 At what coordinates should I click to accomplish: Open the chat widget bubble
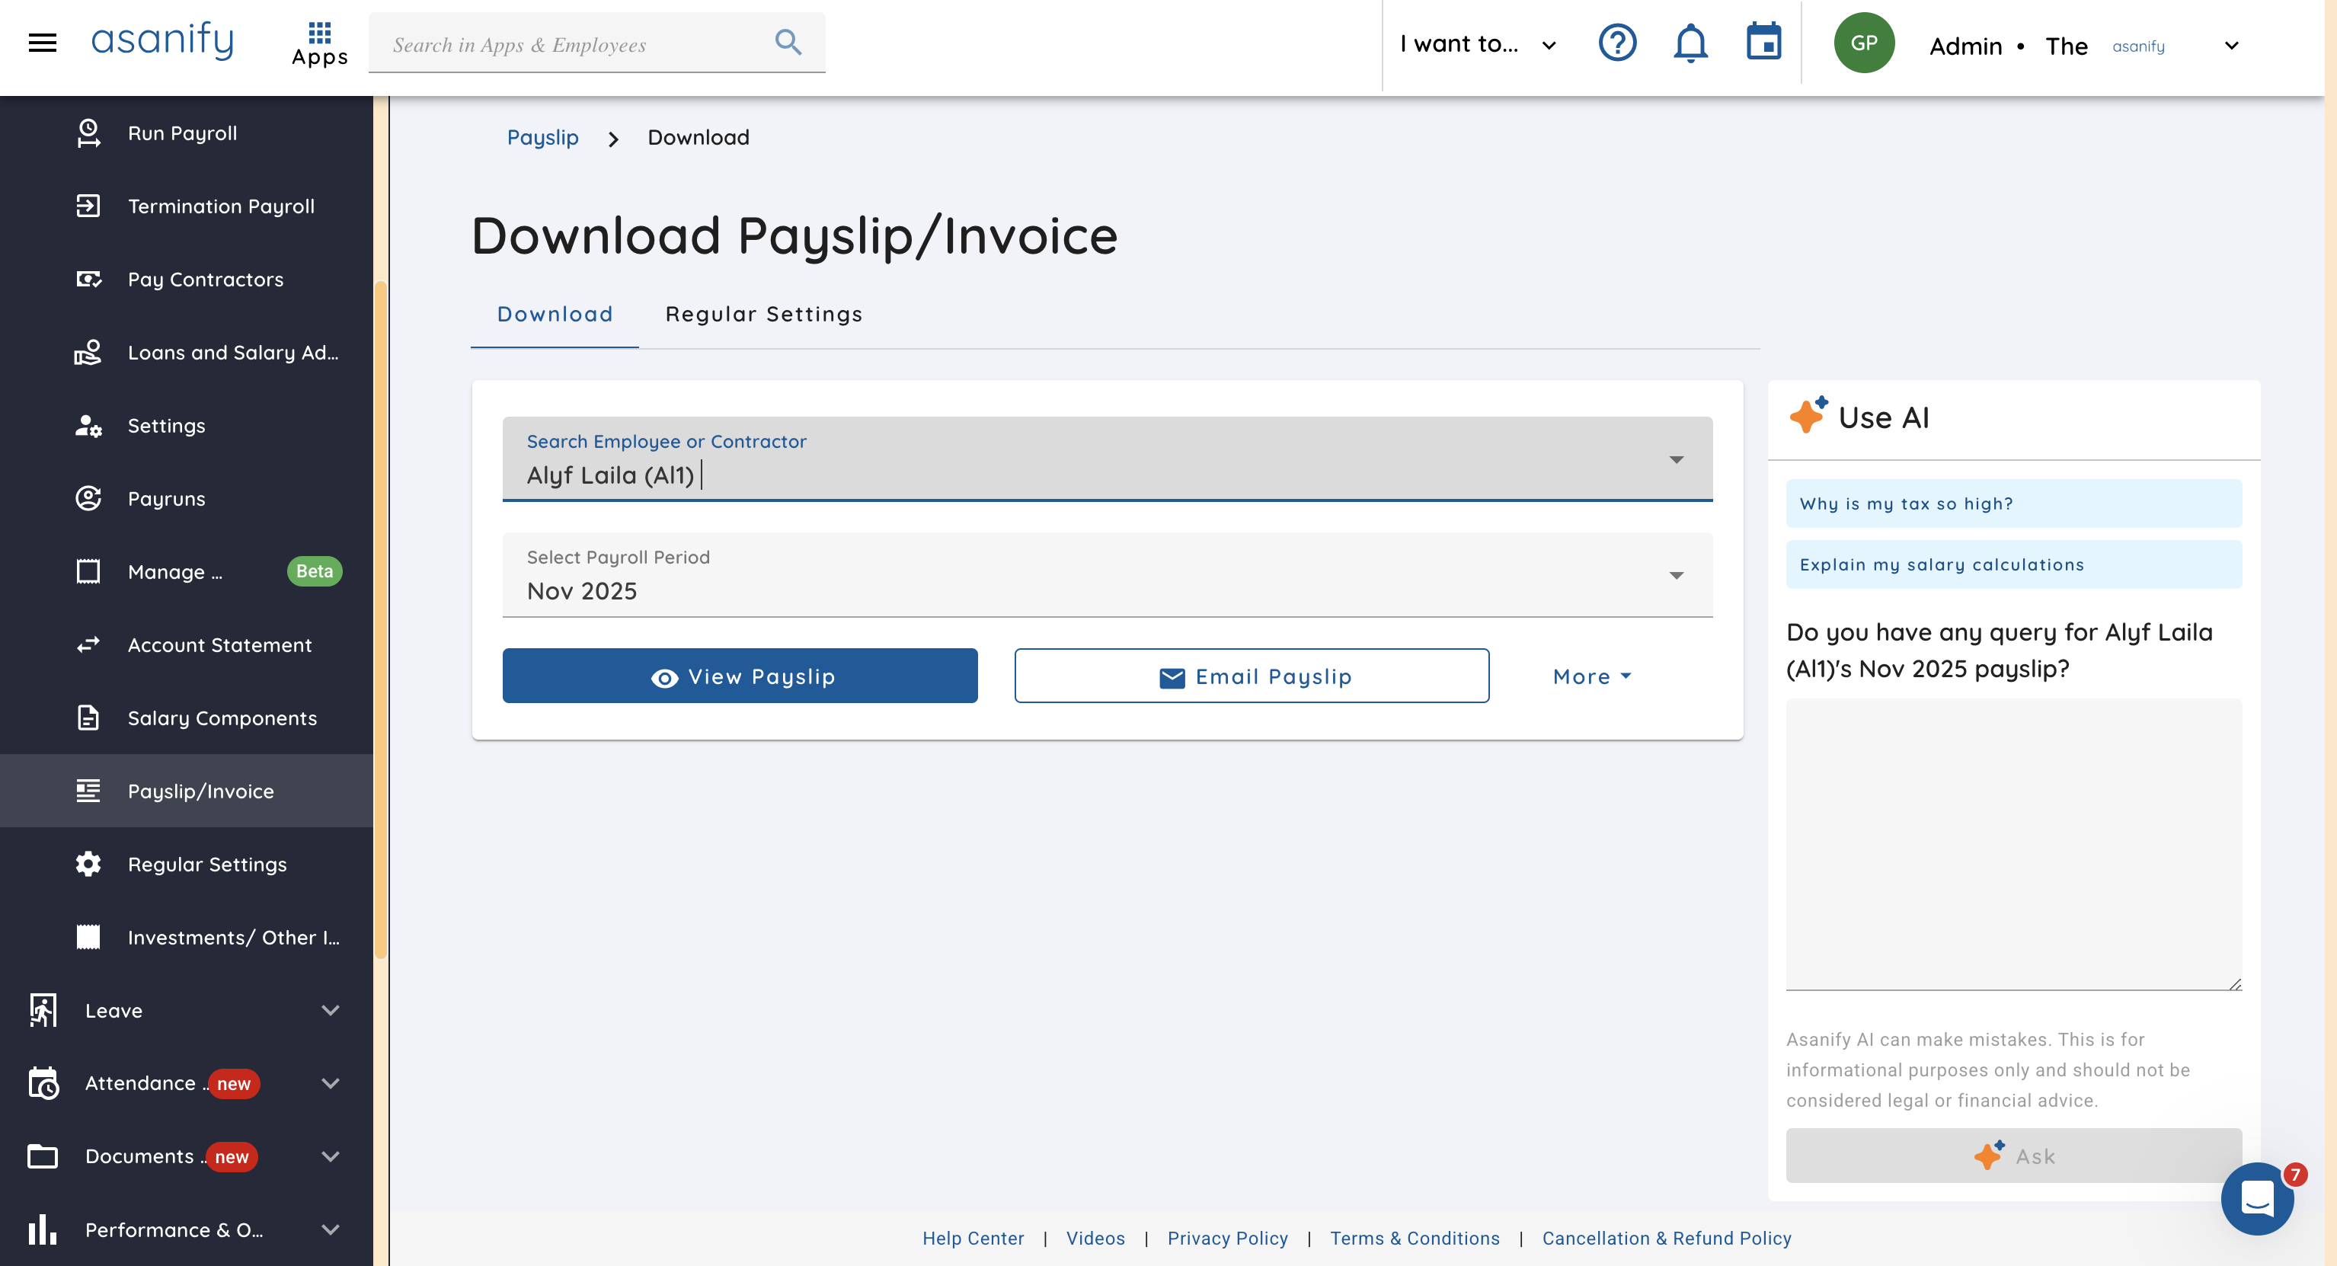[2255, 1198]
